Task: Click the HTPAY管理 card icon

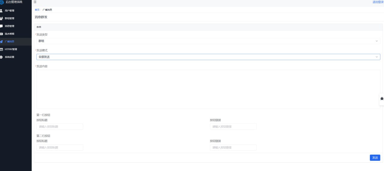Action: [1, 49]
